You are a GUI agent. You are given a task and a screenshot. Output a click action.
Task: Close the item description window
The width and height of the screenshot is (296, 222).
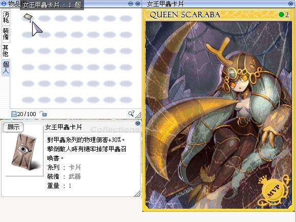tap(138, 123)
